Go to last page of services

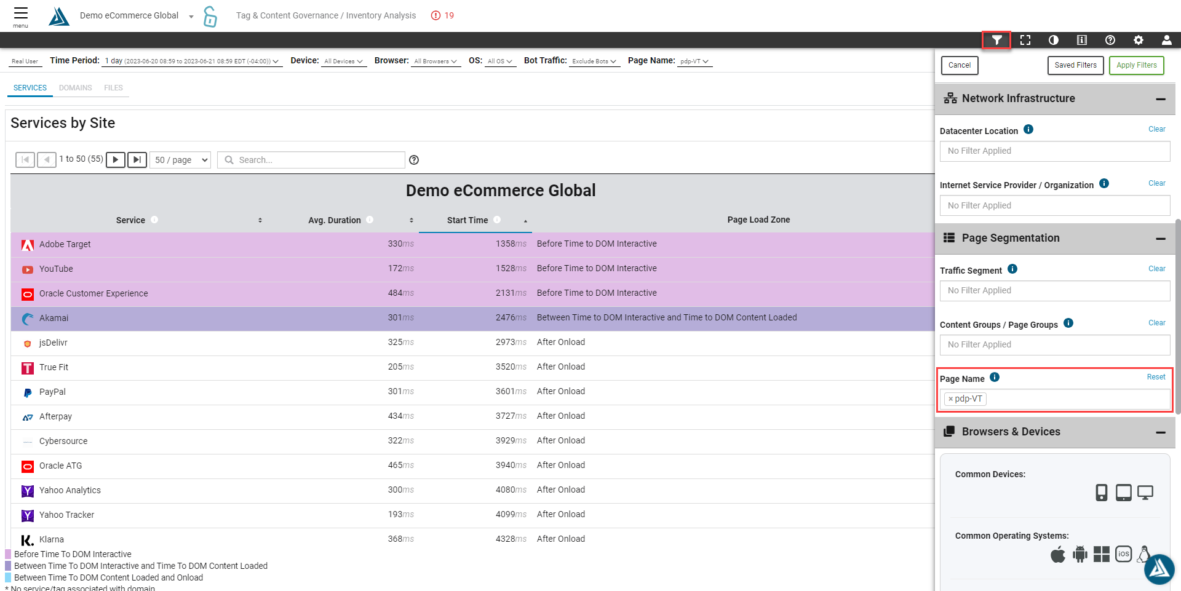137,160
